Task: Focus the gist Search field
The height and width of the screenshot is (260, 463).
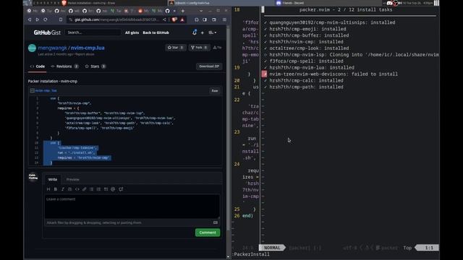Action: (93, 32)
